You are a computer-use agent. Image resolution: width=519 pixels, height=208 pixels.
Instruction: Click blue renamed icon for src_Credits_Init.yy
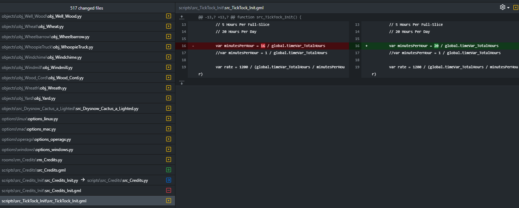[169, 180]
